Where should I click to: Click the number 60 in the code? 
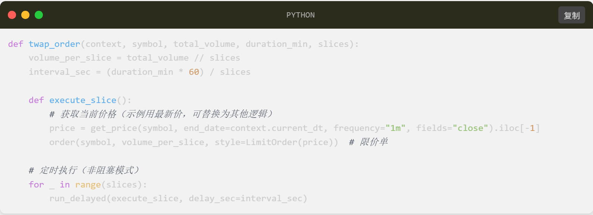pyautogui.click(x=194, y=72)
